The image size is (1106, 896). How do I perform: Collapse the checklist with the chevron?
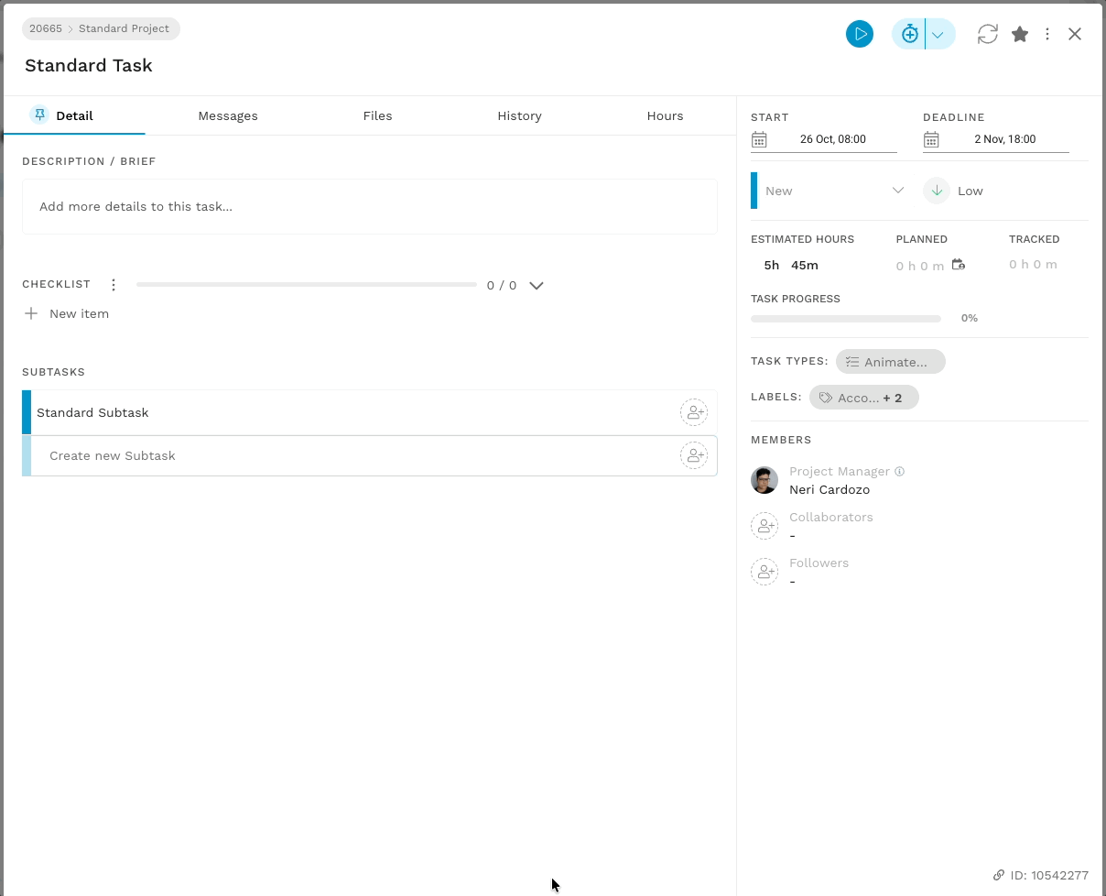pyautogui.click(x=537, y=285)
